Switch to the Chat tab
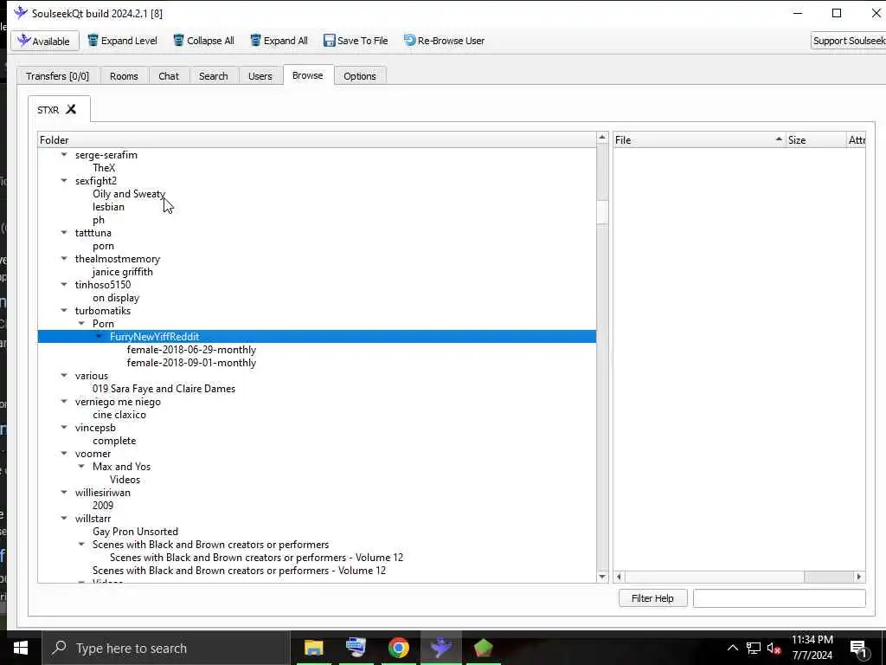Viewport: 886px width, 665px height. (x=169, y=76)
